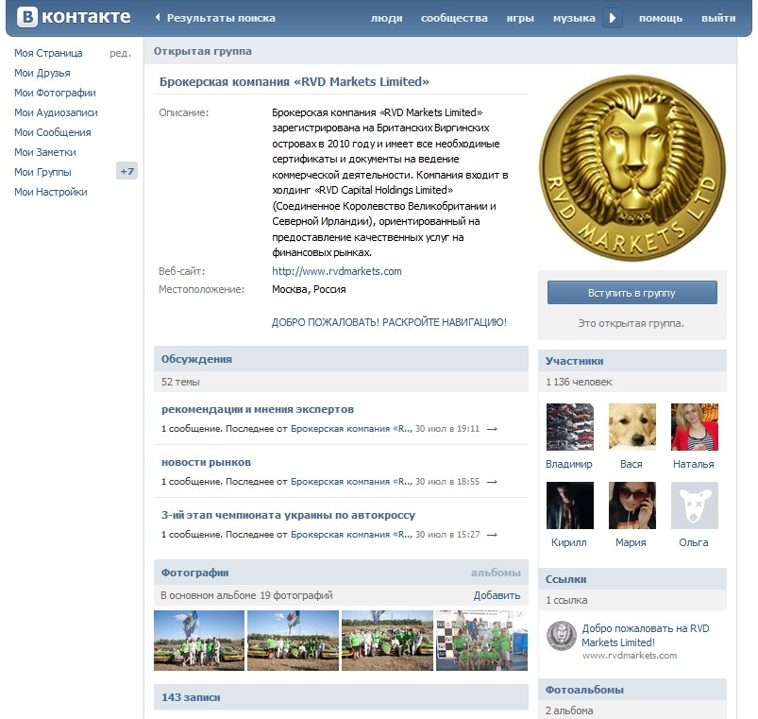The width and height of the screenshot is (758, 719).
Task: Open Мария's avatar
Action: point(632,505)
